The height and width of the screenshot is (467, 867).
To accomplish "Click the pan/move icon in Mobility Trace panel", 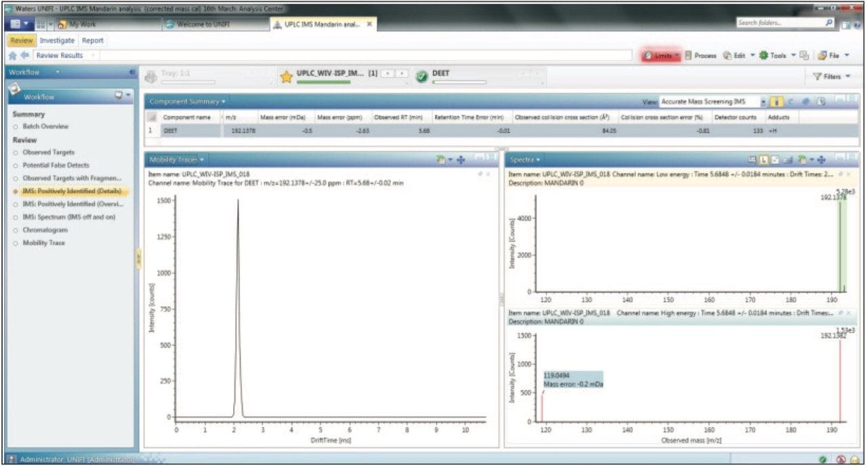I will coord(461,159).
